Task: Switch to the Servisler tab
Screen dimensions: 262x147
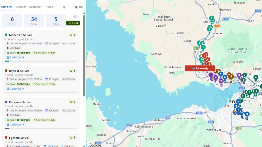Action: [x=7, y=7]
